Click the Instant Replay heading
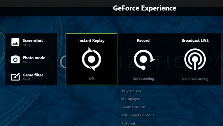Viewport: 223px width, 126px height. point(92,40)
